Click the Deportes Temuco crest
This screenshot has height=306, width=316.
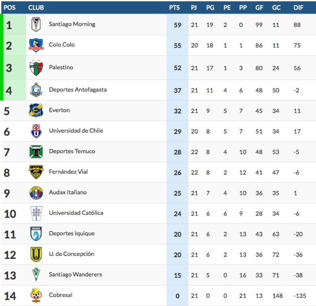36,152
